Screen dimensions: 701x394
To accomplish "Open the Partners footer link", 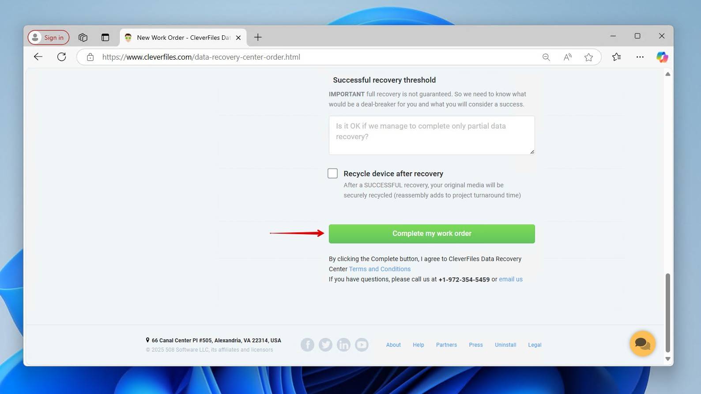I will tap(446, 345).
